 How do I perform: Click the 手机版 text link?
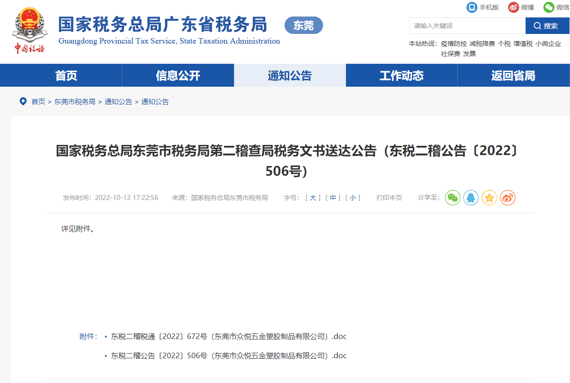[489, 7]
